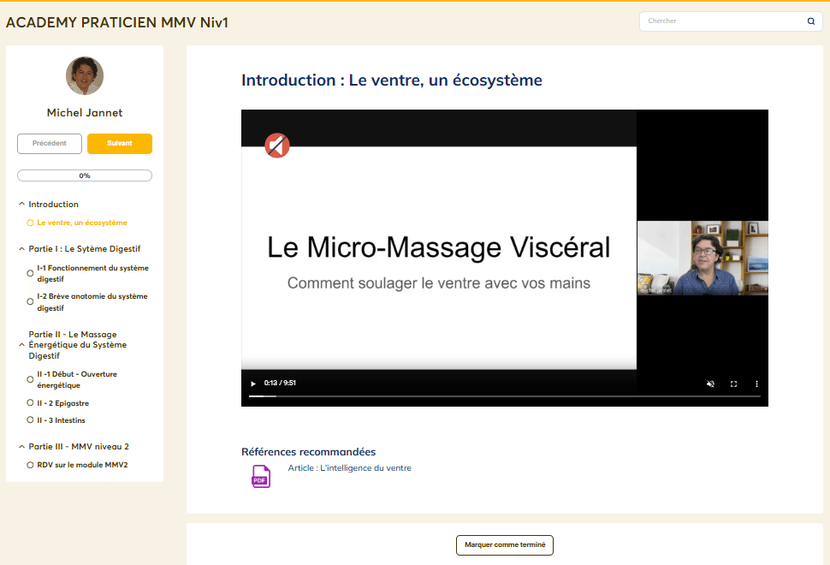830x565 pixels.
Task: Click the Introduction section title
Action: [x=53, y=205]
